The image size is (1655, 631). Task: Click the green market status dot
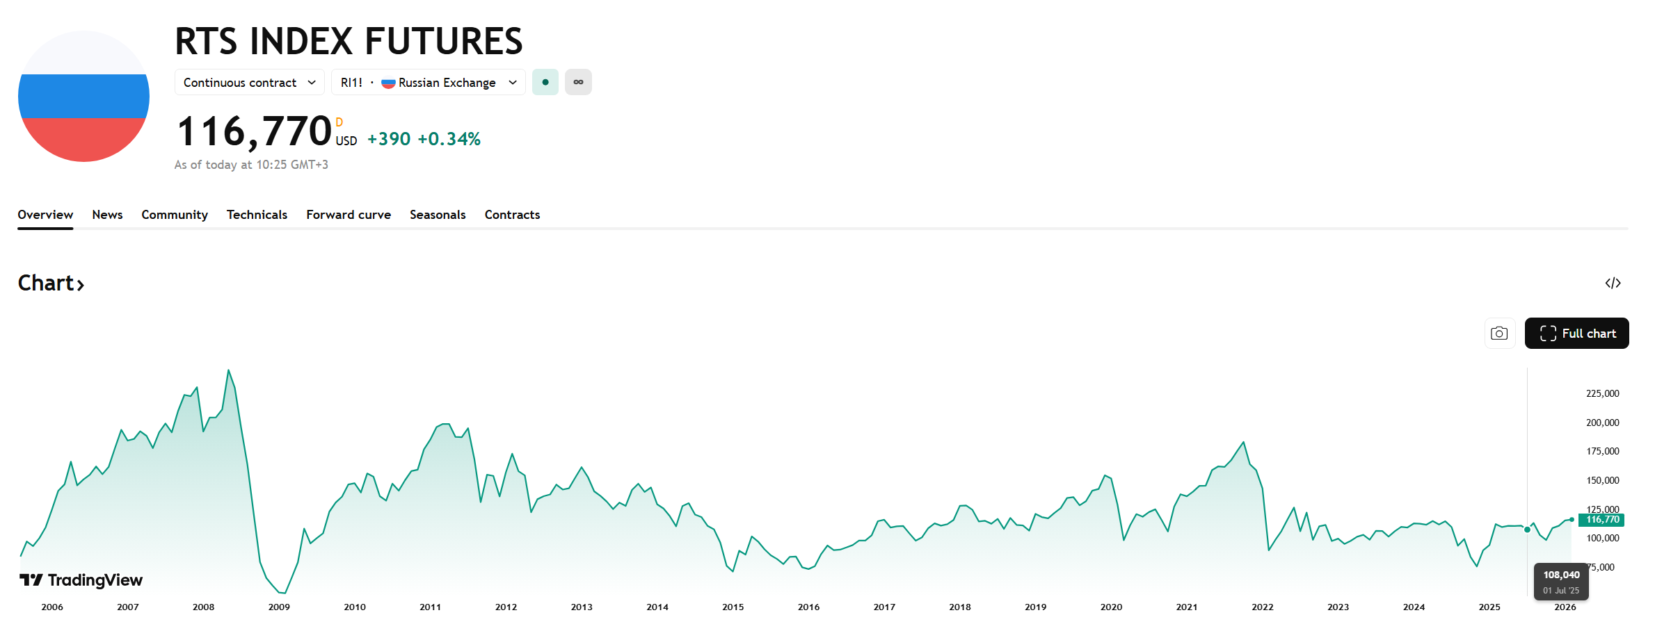545,82
